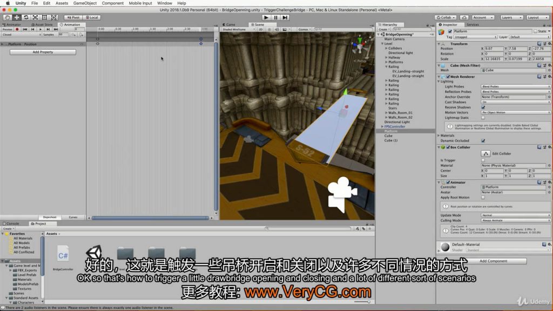Toggle the scene 2D view button
Image resolution: width=553 pixels, height=311 pixels.
click(261, 30)
